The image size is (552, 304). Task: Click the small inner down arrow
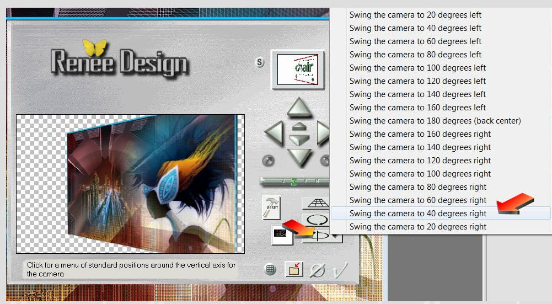(299, 140)
